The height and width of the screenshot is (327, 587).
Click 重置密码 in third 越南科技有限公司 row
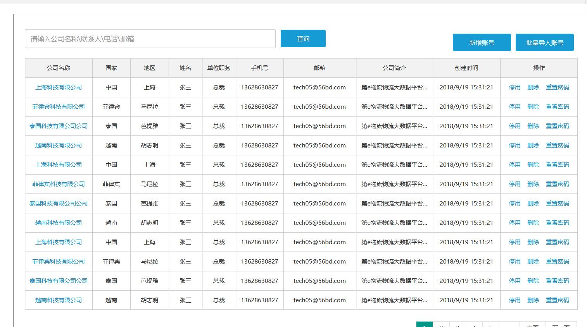pos(558,300)
